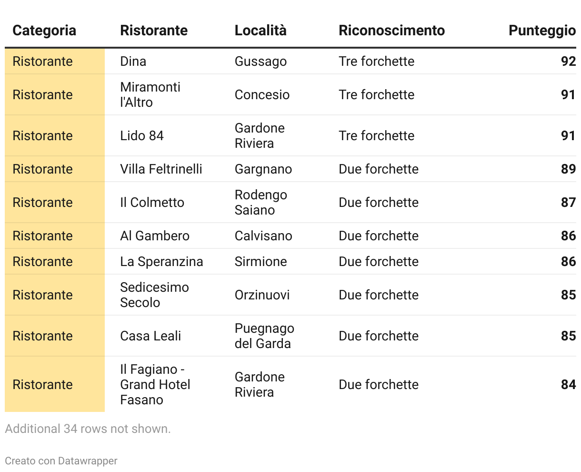Open the Creato con Datawrapper link
The height and width of the screenshot is (472, 581).
[x=61, y=461]
